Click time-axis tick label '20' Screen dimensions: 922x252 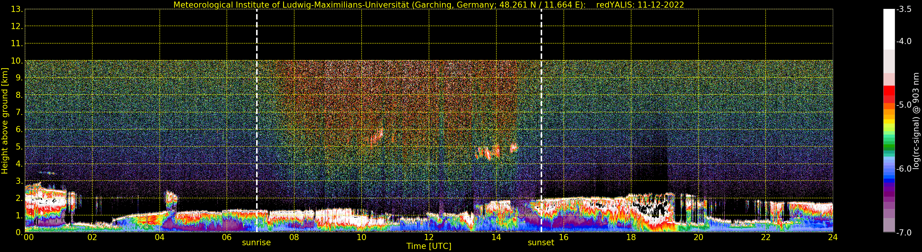[x=698, y=237]
